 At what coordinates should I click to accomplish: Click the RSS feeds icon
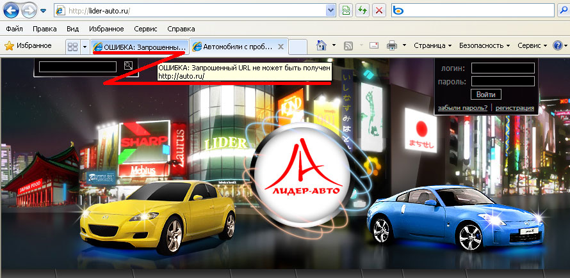pos(348,46)
